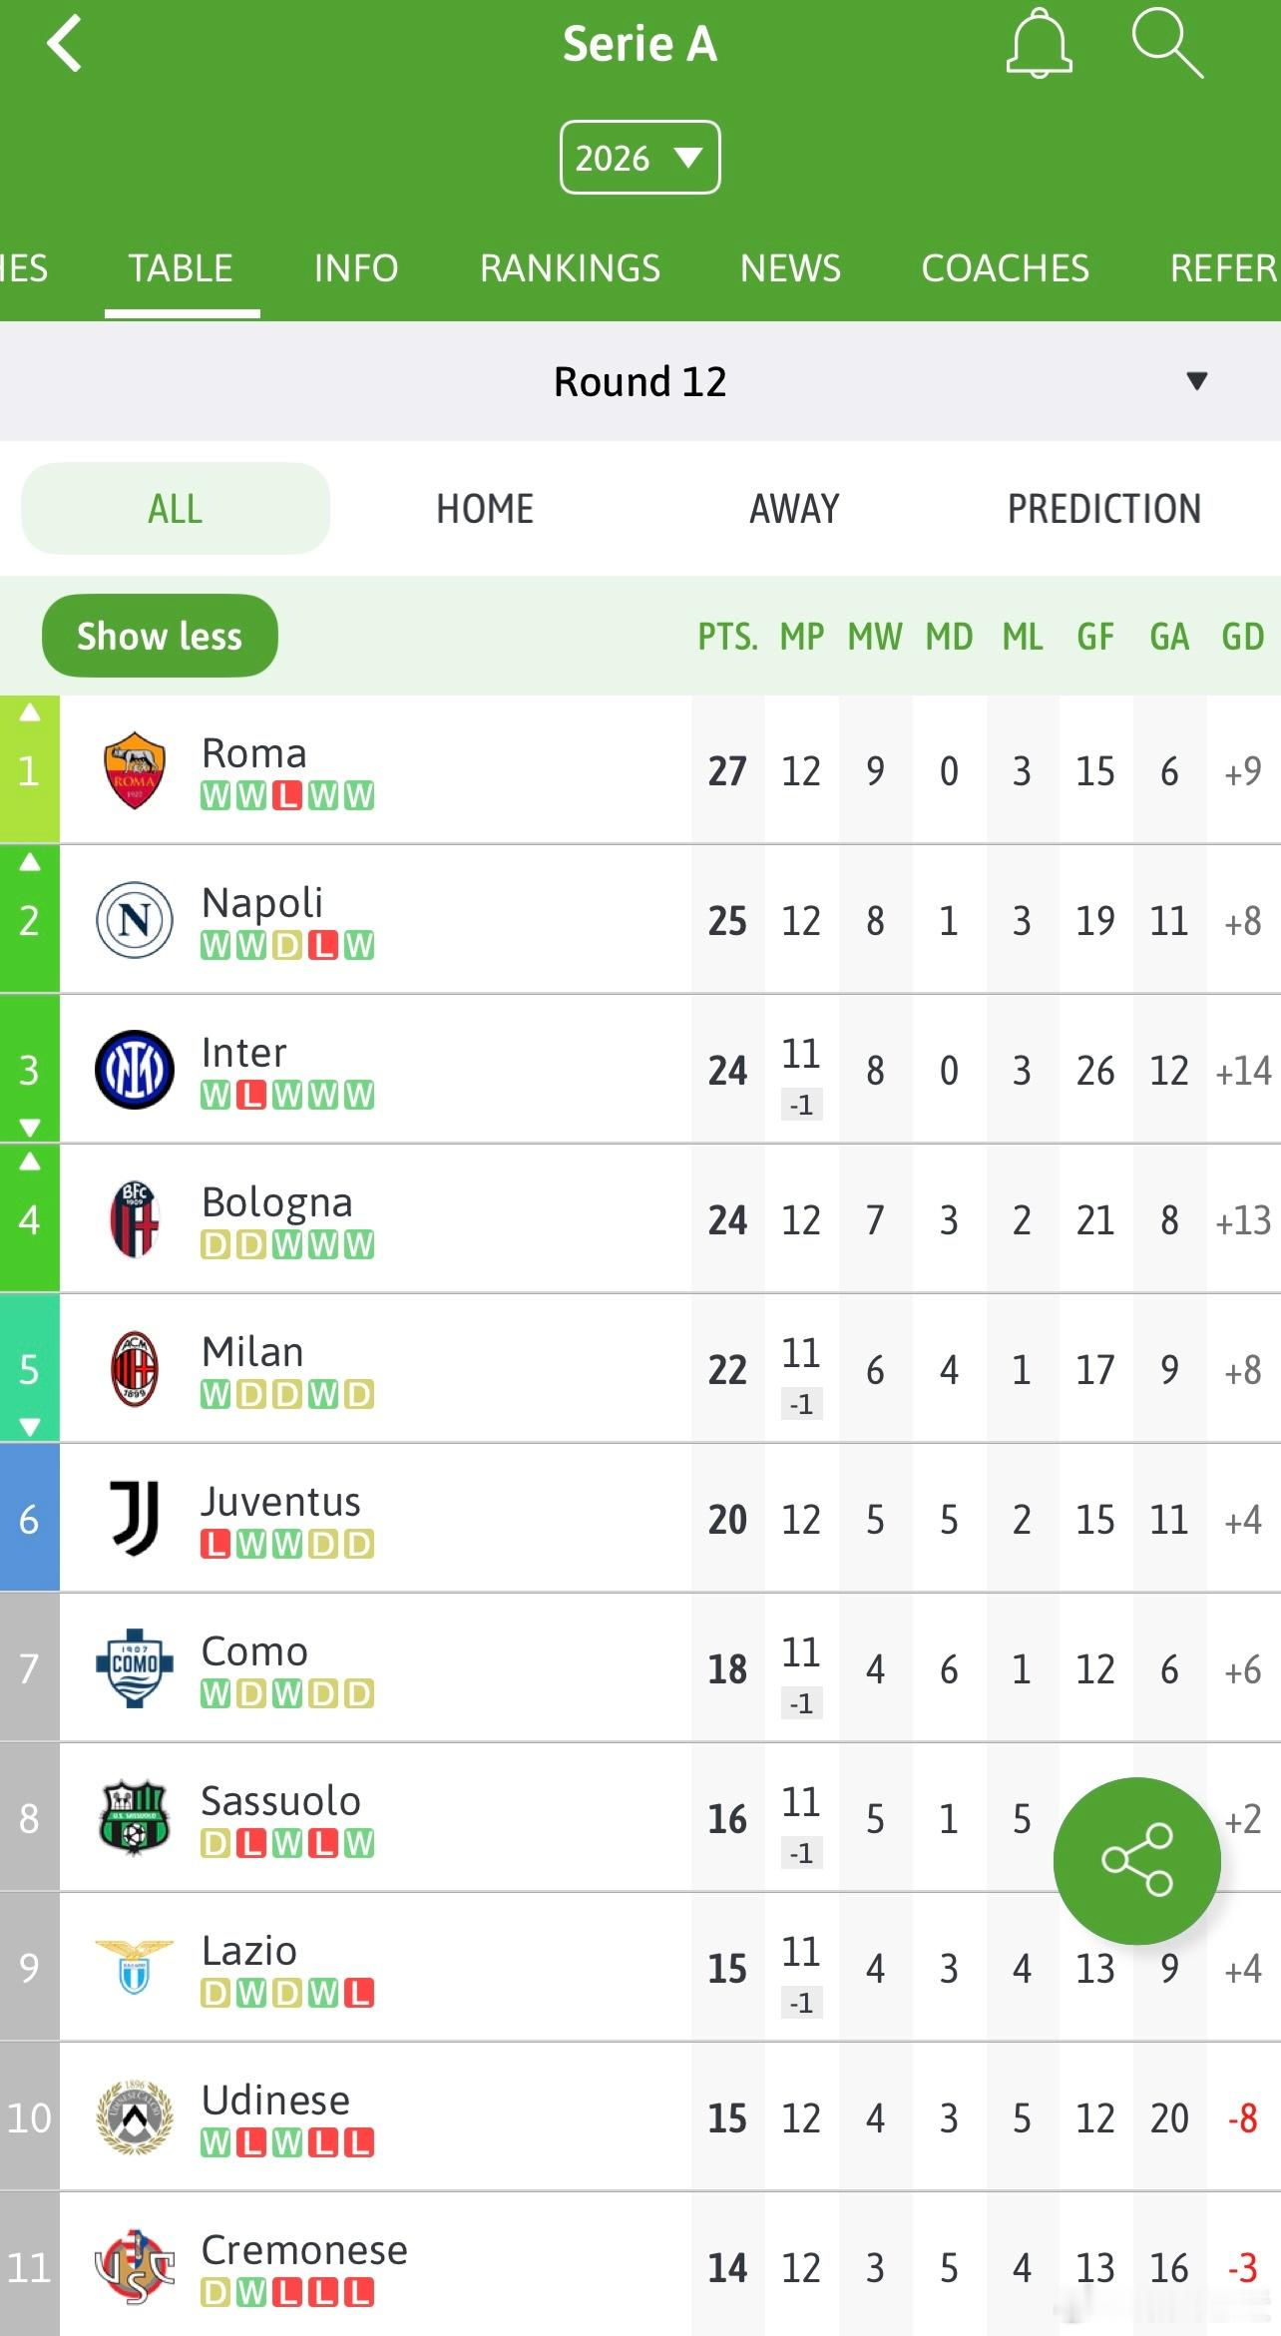The image size is (1281, 2336).
Task: Tap the Lazio eagle crest
Action: tap(135, 1966)
